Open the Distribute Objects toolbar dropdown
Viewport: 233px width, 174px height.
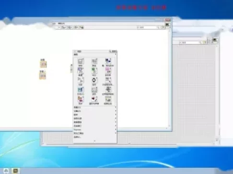[70, 27]
